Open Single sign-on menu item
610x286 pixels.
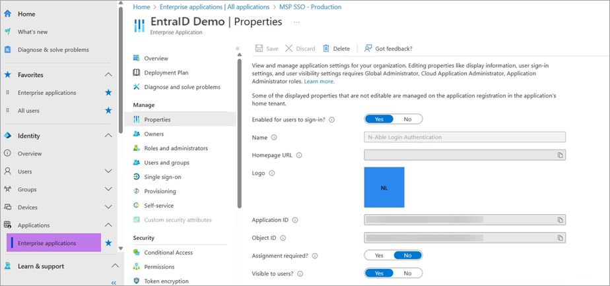(x=162, y=177)
